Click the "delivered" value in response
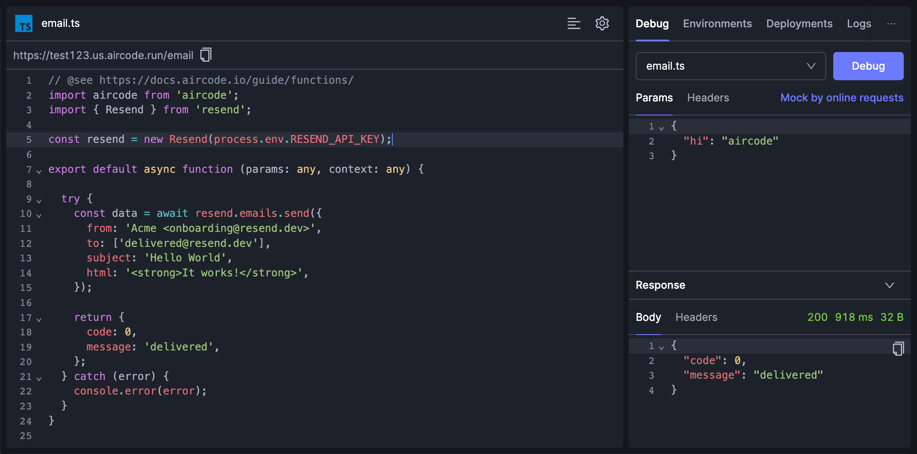 pyautogui.click(x=788, y=375)
